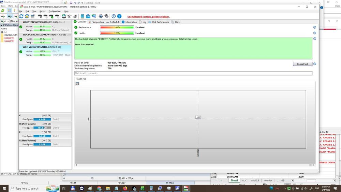
Task: Open the Configuration gear icon in toolbar
Action: [x=101, y=16]
